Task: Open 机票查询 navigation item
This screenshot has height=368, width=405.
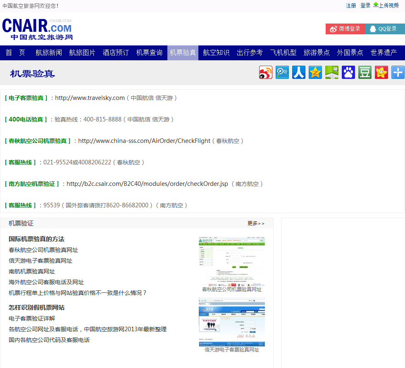Action: (x=149, y=52)
